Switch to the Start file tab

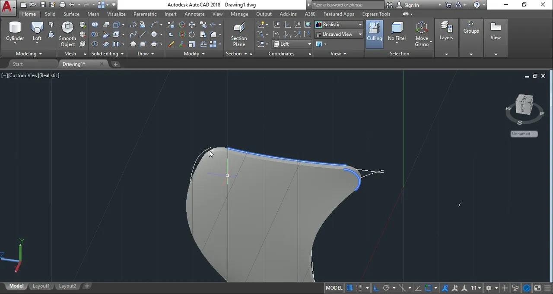18,64
